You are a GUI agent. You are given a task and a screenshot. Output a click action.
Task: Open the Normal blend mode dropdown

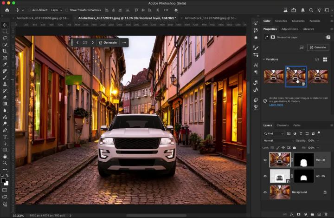(x=278, y=140)
